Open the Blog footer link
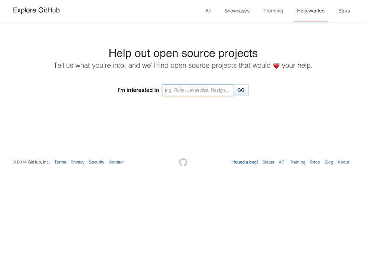Viewport: 367px width, 275px height. coord(329,162)
